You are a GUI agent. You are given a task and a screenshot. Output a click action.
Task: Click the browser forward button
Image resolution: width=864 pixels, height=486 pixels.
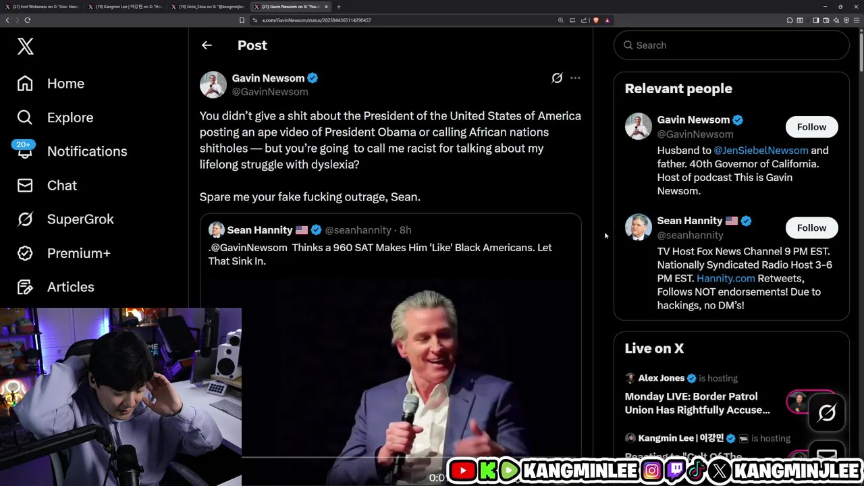(x=17, y=20)
